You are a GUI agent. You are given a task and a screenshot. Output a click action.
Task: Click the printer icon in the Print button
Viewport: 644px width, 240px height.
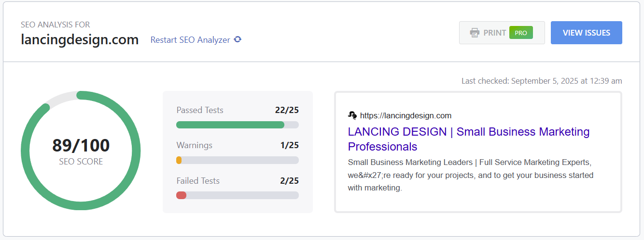[475, 33]
